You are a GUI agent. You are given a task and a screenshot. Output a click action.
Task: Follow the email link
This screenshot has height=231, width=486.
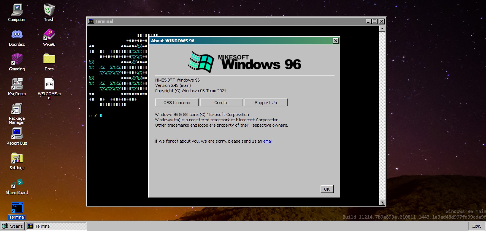(268, 141)
